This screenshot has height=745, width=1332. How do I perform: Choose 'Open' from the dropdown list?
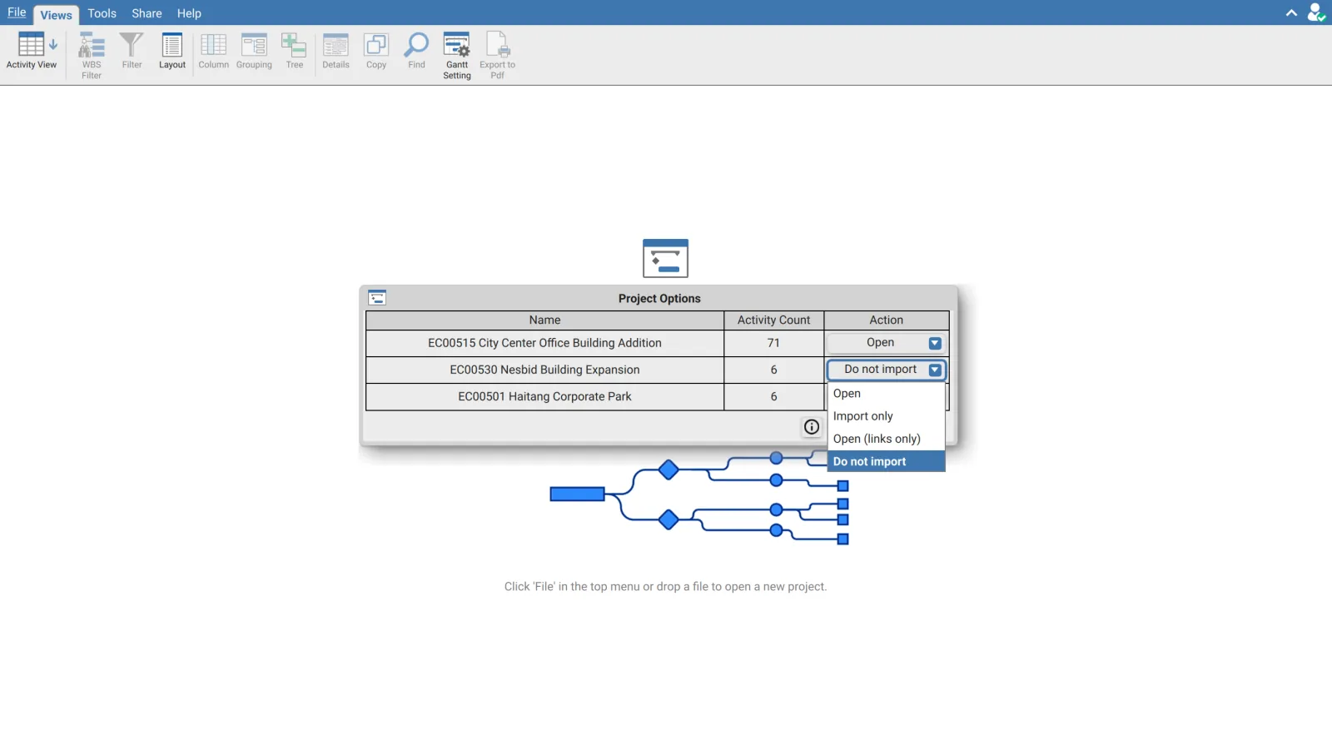(x=886, y=394)
